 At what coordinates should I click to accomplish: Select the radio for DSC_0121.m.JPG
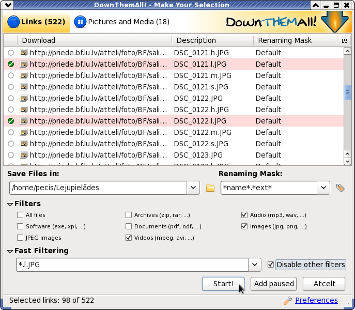click(x=11, y=75)
